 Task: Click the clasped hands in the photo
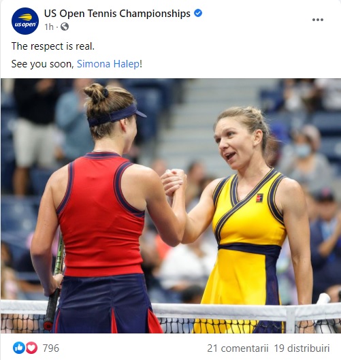174,182
